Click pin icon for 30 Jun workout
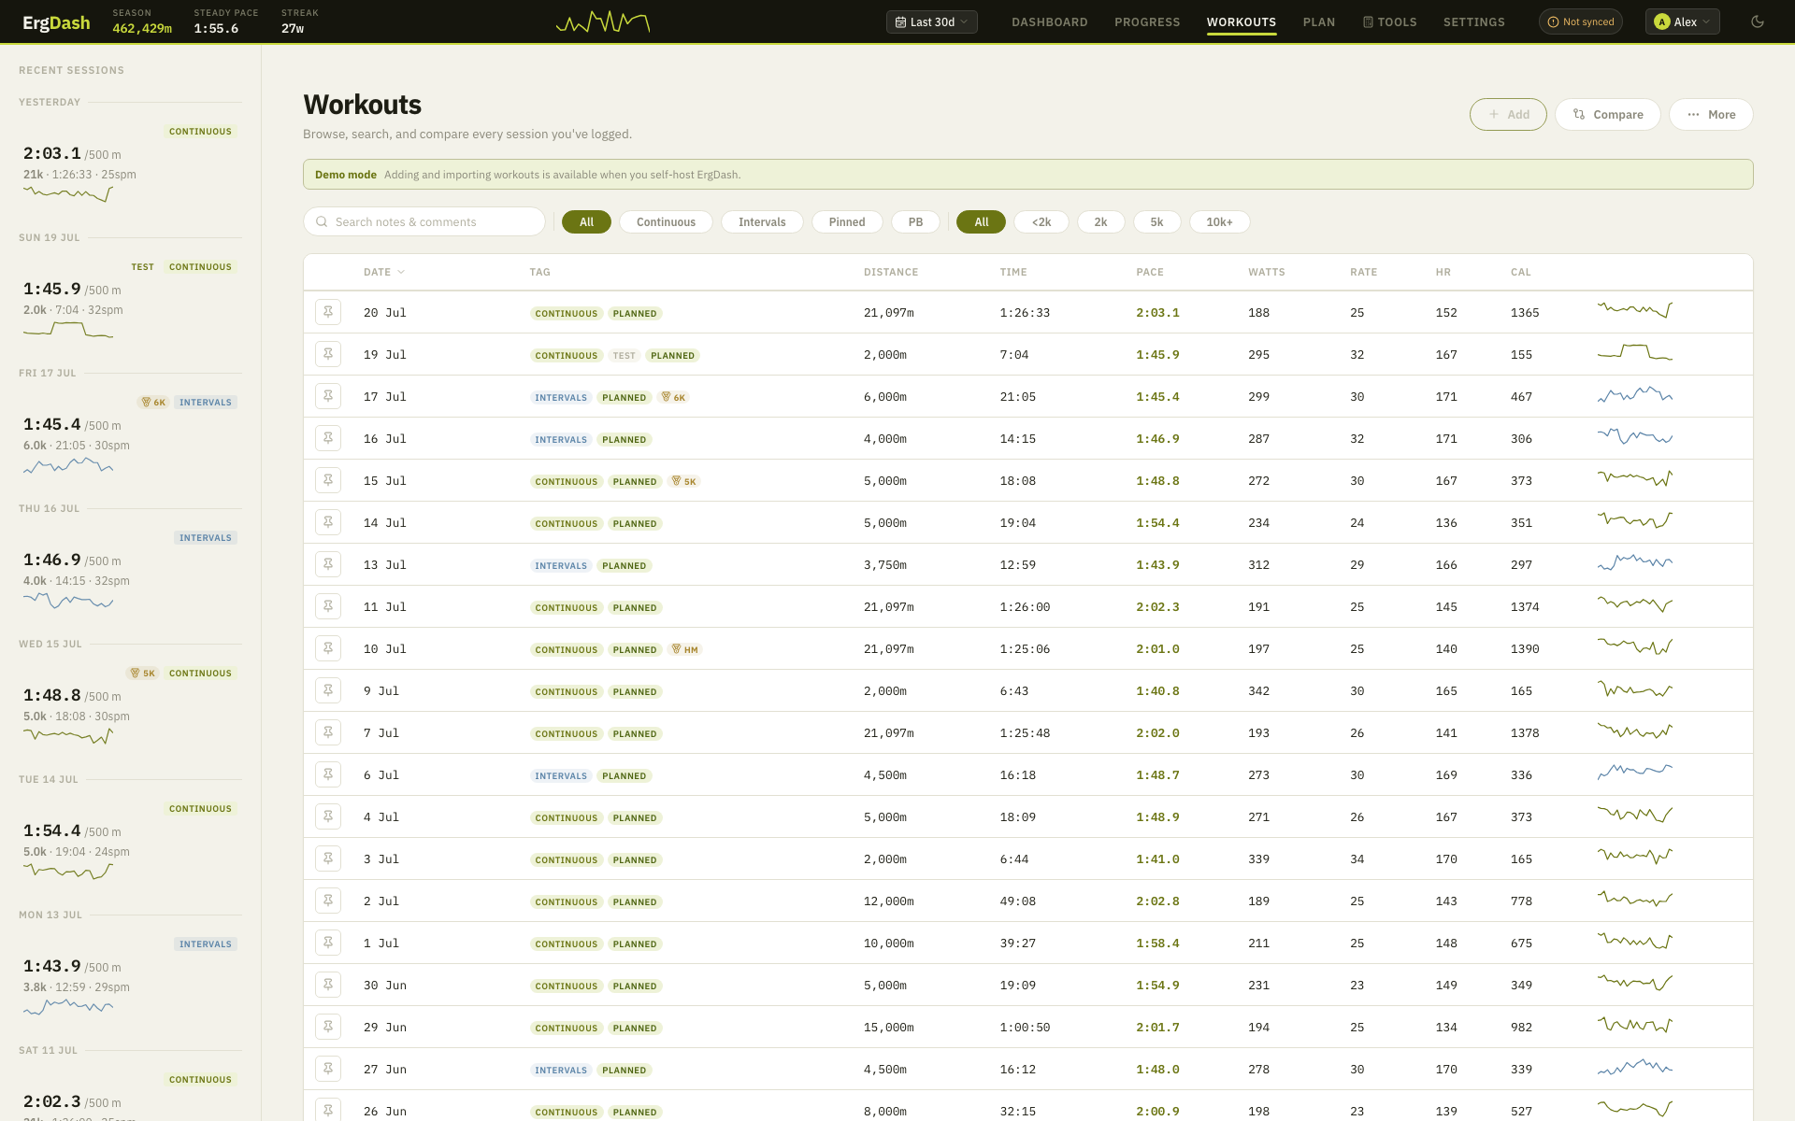This screenshot has width=1795, height=1121. coord(328,985)
